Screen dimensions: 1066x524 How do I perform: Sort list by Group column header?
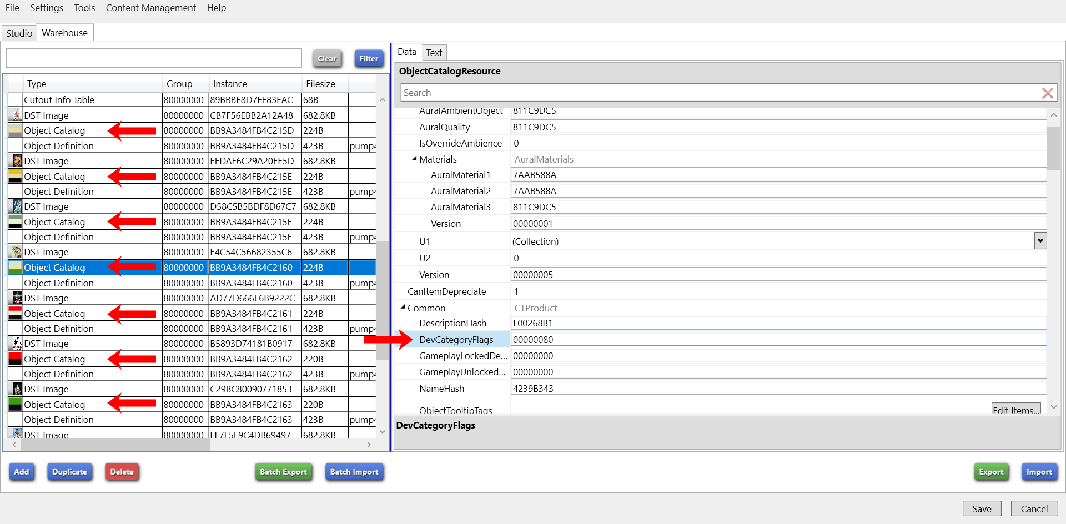185,84
